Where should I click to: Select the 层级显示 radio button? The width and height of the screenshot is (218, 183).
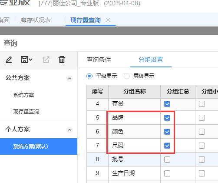127,76
